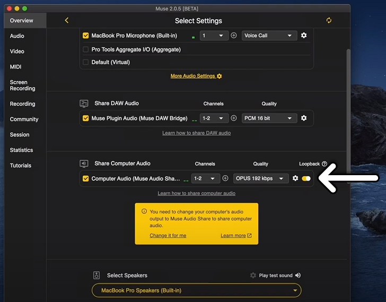Click Change it for me link
Screen dimensions: 386x302
[x=168, y=236]
